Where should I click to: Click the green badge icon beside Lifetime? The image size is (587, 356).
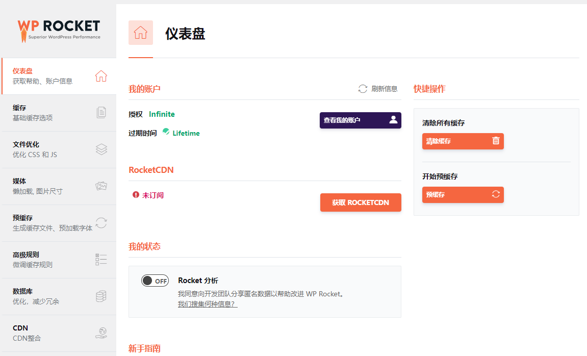[166, 132]
